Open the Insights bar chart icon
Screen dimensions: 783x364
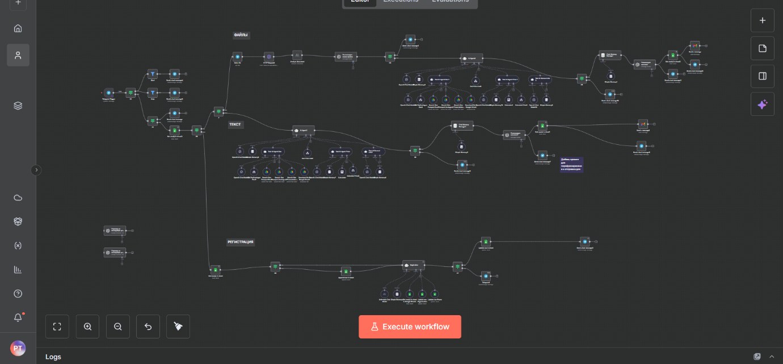click(18, 270)
